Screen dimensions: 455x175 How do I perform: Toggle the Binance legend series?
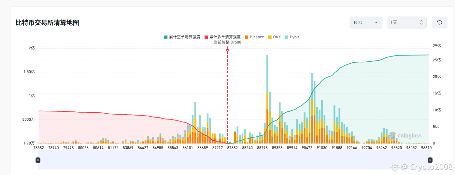click(254, 37)
